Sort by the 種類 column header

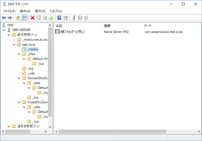(x=122, y=26)
